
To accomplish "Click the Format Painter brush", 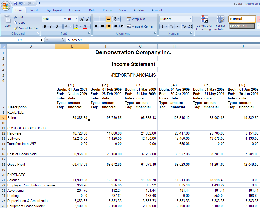I will click(26, 28).
